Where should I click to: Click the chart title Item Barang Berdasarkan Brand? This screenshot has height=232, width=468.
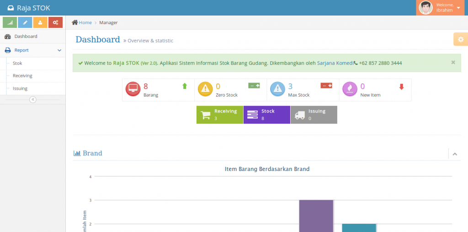[x=267, y=169]
